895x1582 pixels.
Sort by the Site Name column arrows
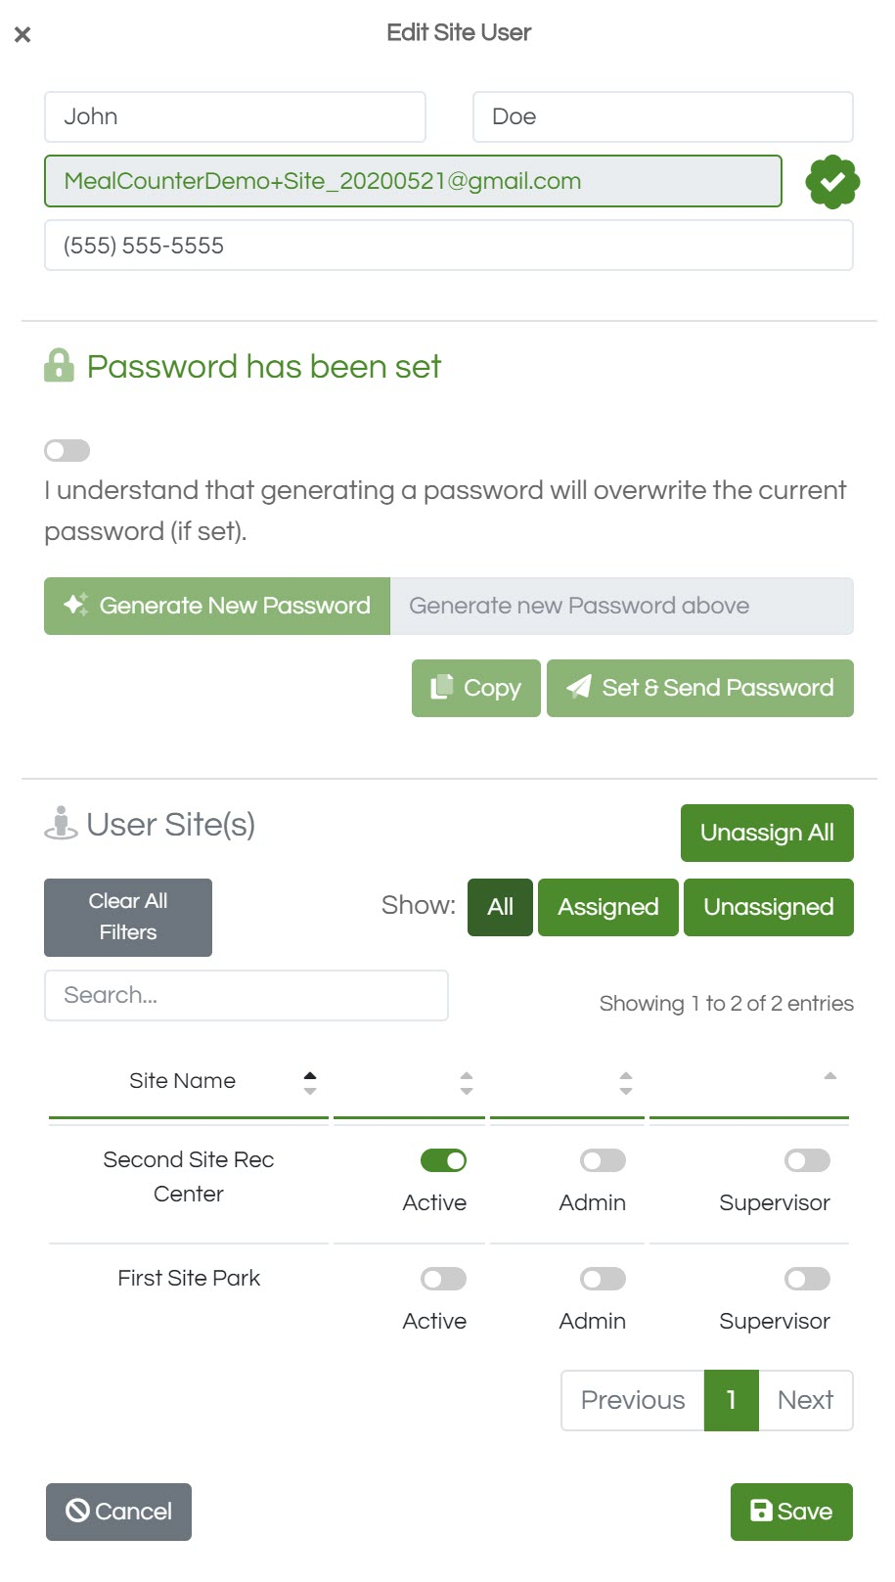point(310,1082)
